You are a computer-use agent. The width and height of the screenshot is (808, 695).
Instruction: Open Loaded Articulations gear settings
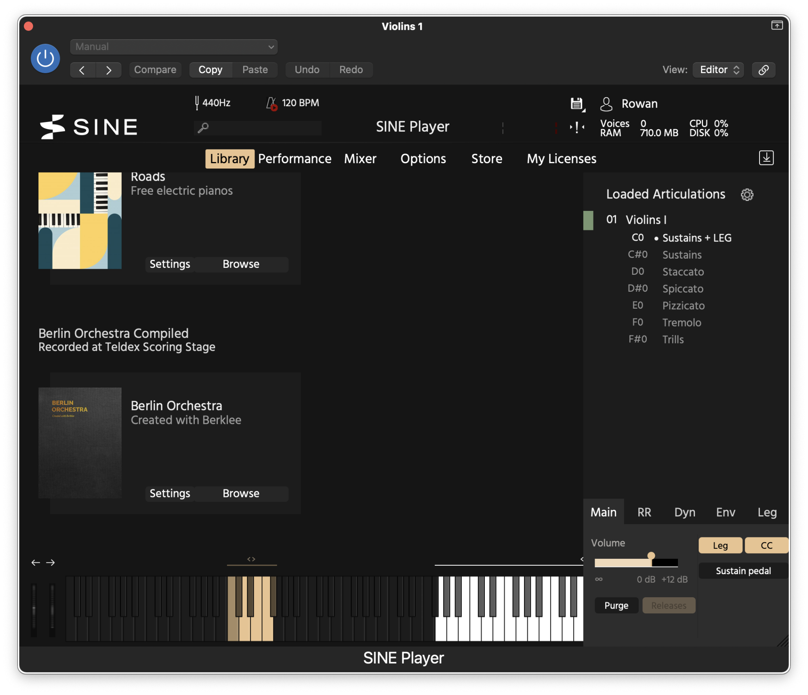(x=747, y=195)
